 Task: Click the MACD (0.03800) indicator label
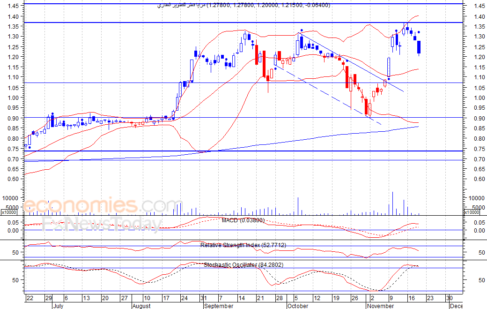(243, 220)
